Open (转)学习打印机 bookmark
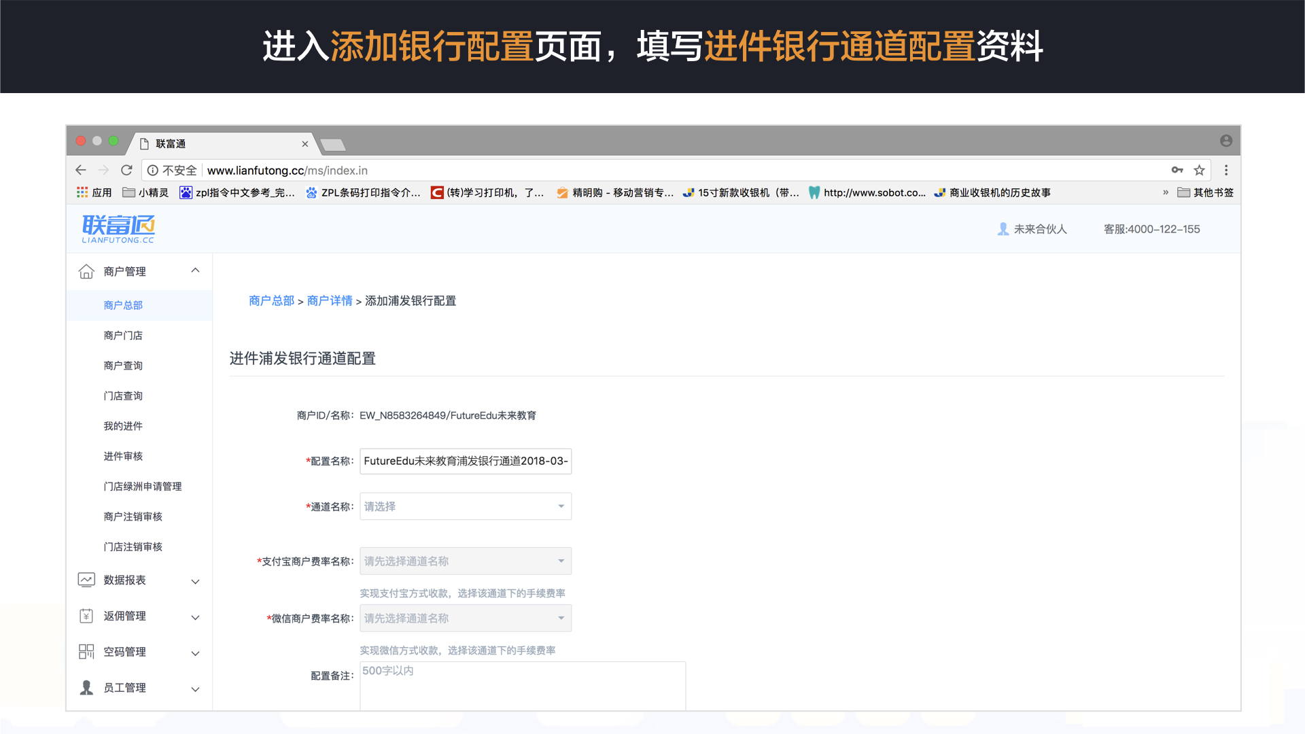Image resolution: width=1305 pixels, height=734 pixels. pos(487,192)
